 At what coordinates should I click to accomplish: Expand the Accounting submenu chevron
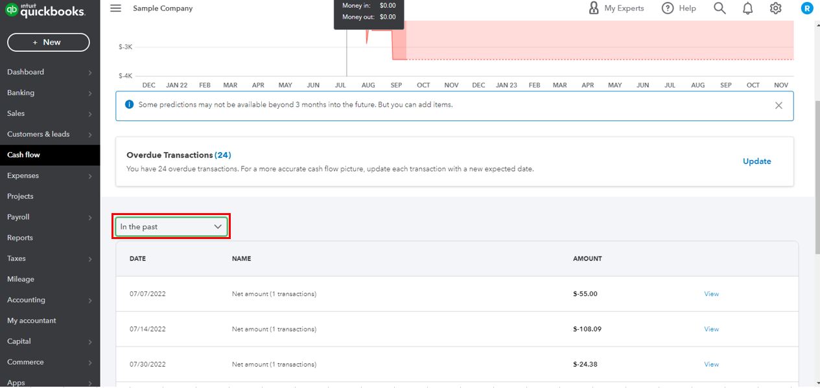tap(90, 301)
